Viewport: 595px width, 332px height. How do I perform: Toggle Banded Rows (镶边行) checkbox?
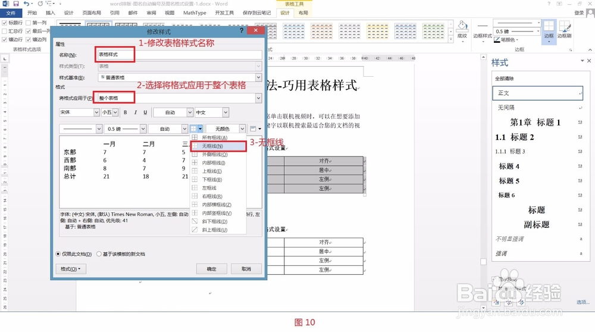click(5, 39)
